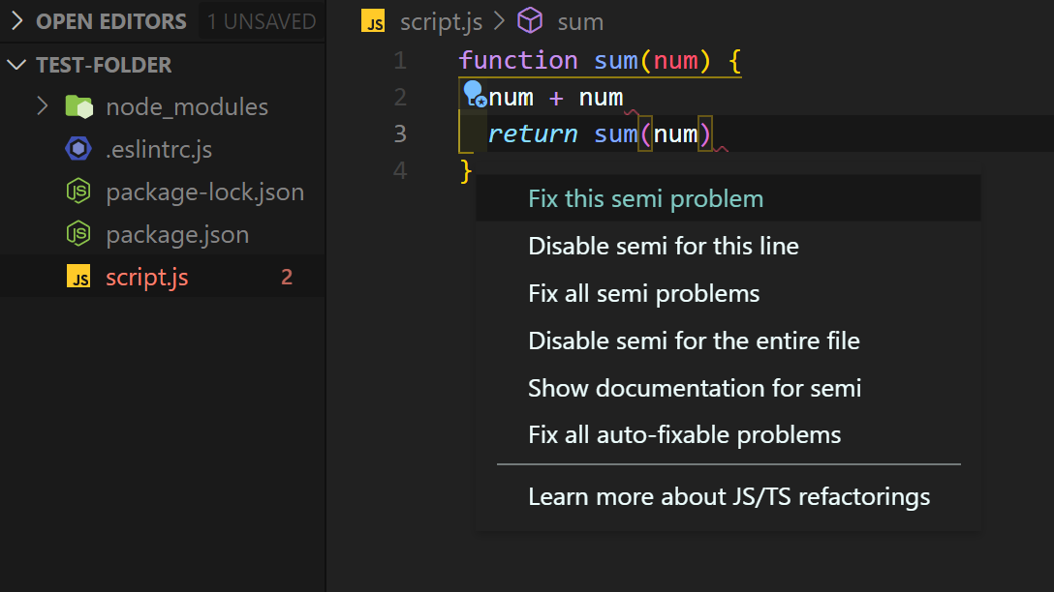Click the line number 1 gutter
The height and width of the screenshot is (592, 1054).
pyautogui.click(x=400, y=61)
